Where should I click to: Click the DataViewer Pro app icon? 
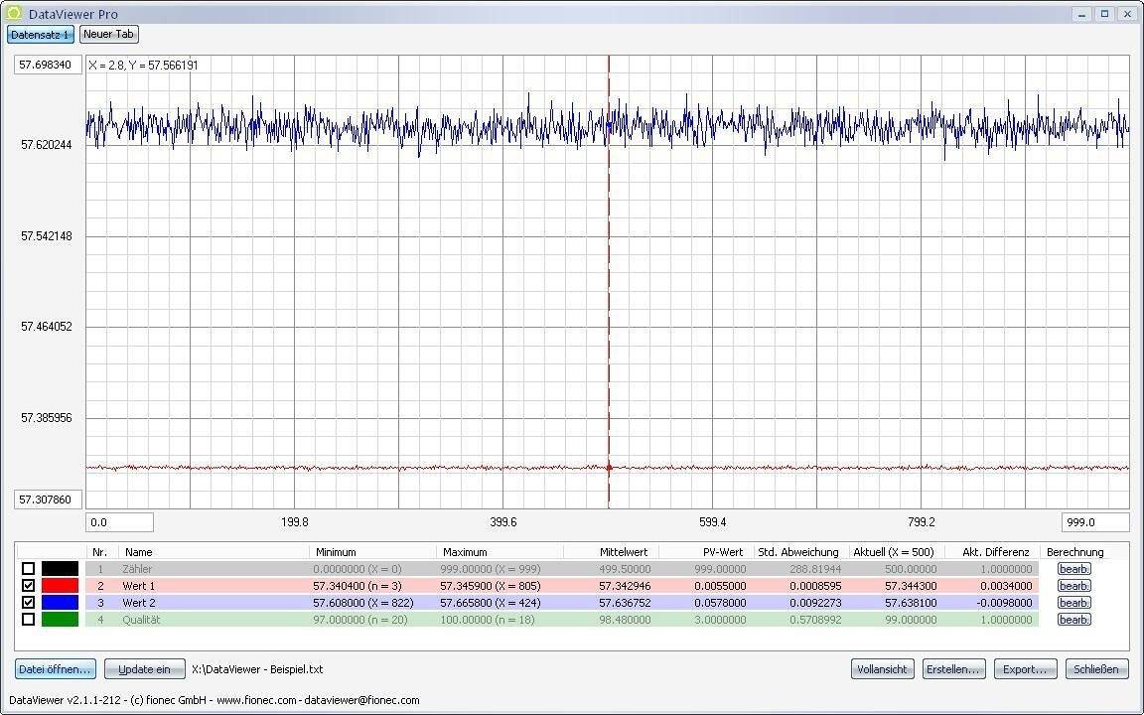pyautogui.click(x=13, y=12)
